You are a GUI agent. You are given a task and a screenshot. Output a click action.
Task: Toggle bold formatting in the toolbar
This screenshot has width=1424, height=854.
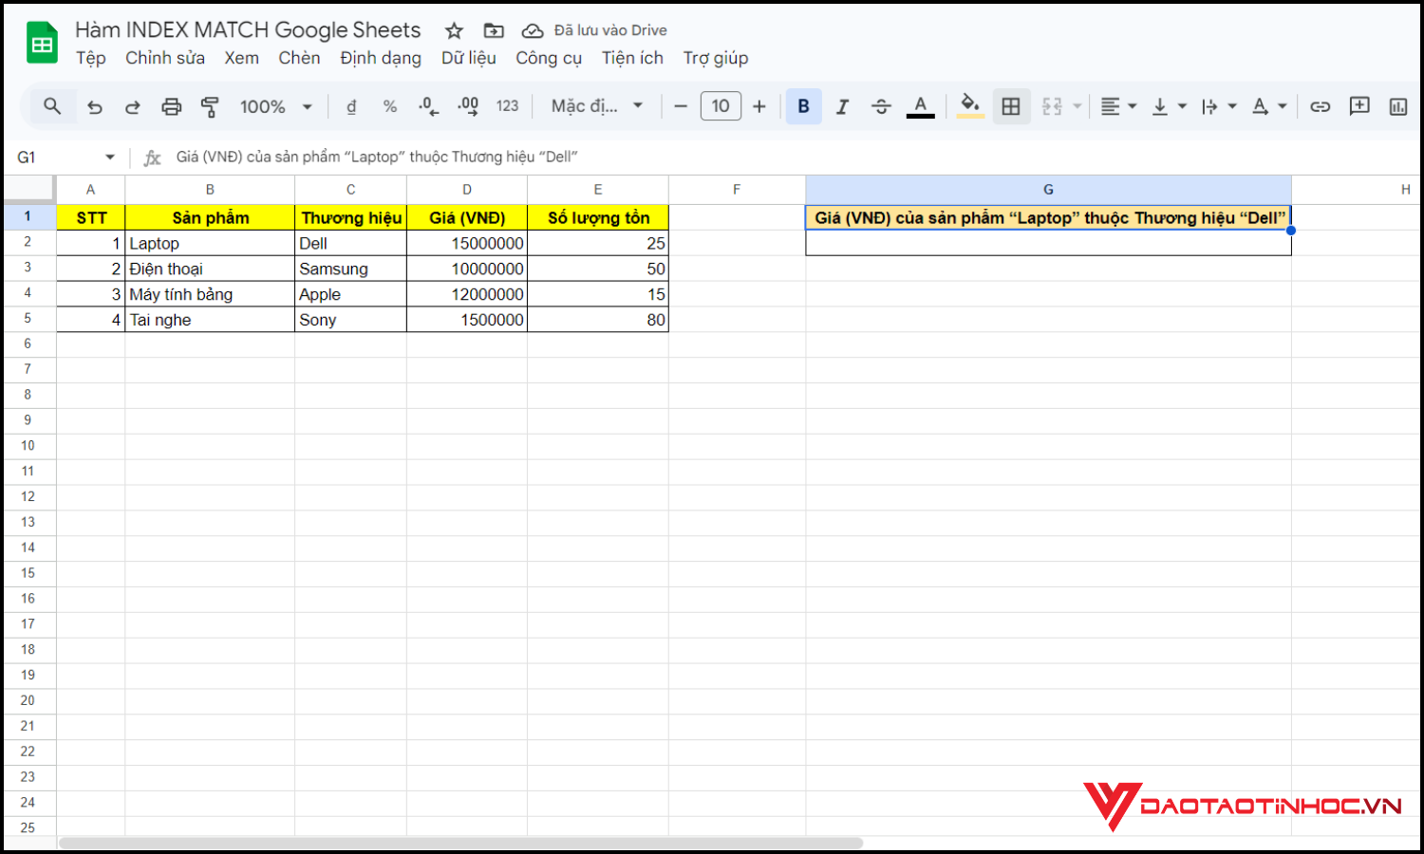(x=803, y=106)
